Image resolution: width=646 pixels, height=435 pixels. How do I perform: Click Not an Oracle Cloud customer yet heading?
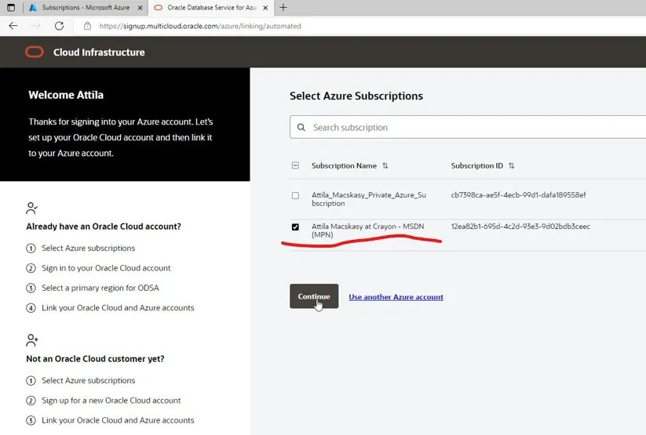(95, 358)
